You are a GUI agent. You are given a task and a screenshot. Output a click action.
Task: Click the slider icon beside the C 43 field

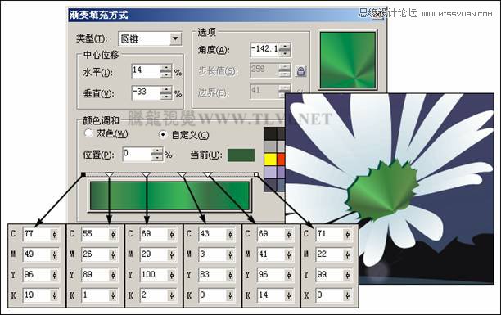click(230, 235)
